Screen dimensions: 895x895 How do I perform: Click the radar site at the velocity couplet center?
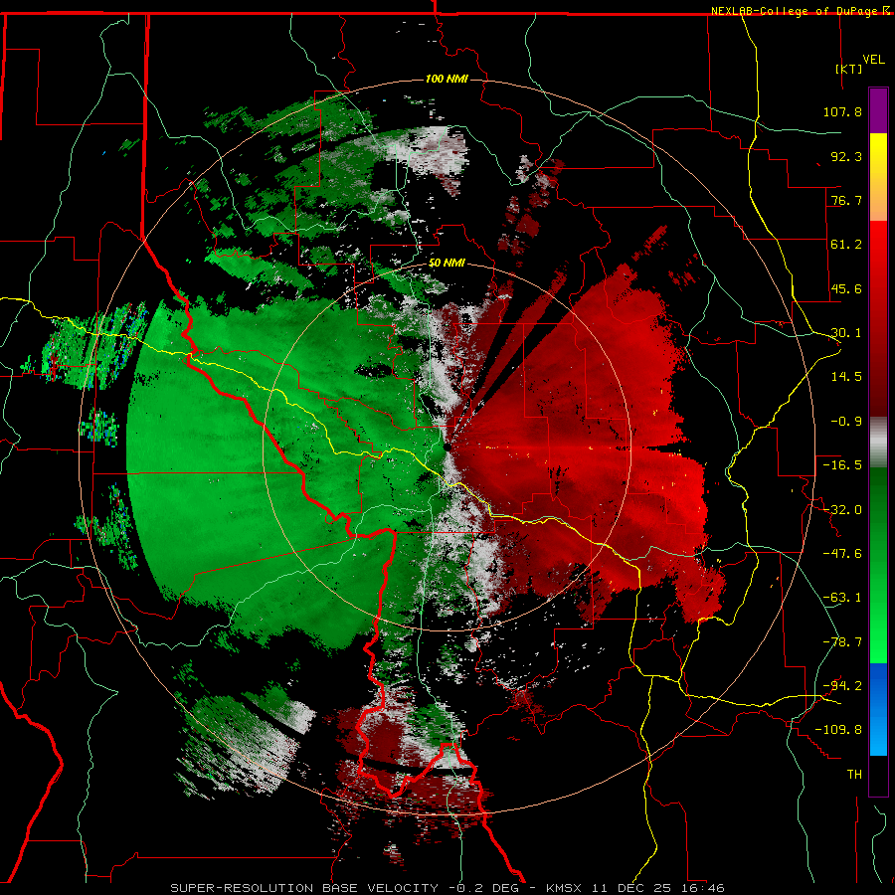(447, 447)
